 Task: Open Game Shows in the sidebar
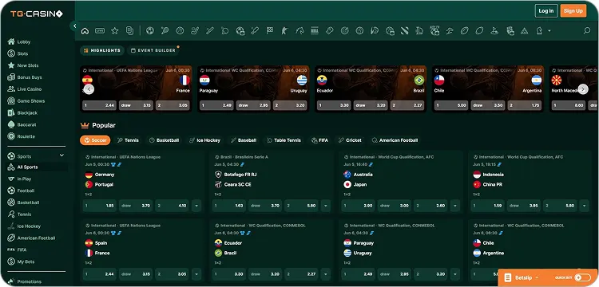30,101
